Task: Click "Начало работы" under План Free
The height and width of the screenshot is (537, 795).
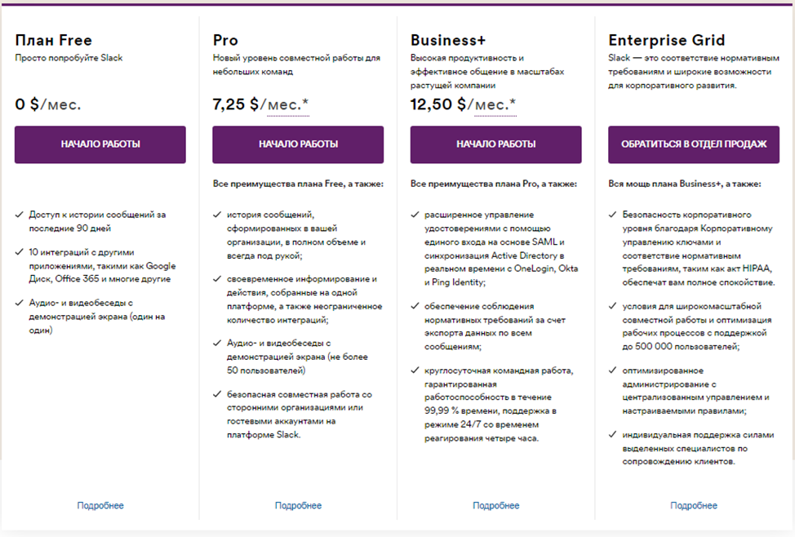Action: pyautogui.click(x=100, y=144)
